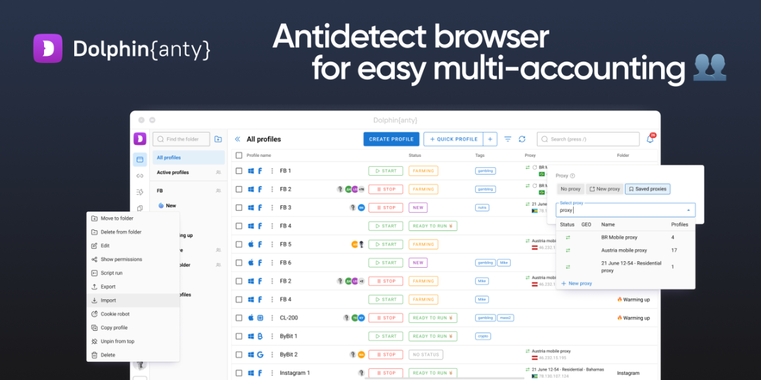Click the CREATE PROFILE button
Image resolution: width=761 pixels, height=380 pixels.
[x=391, y=139]
